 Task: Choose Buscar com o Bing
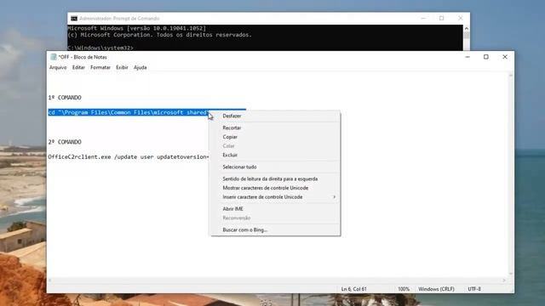click(275, 229)
